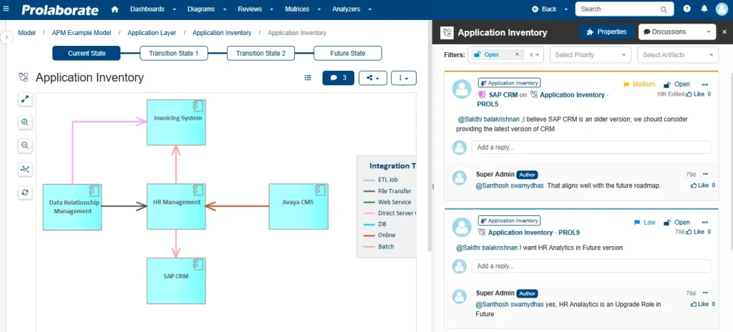The image size is (733, 332).
Task: Select the Current State tab
Action: (x=87, y=54)
